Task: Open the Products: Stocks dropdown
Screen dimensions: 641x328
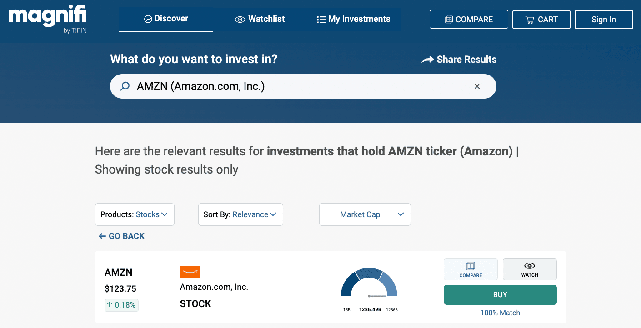Action: 135,214
